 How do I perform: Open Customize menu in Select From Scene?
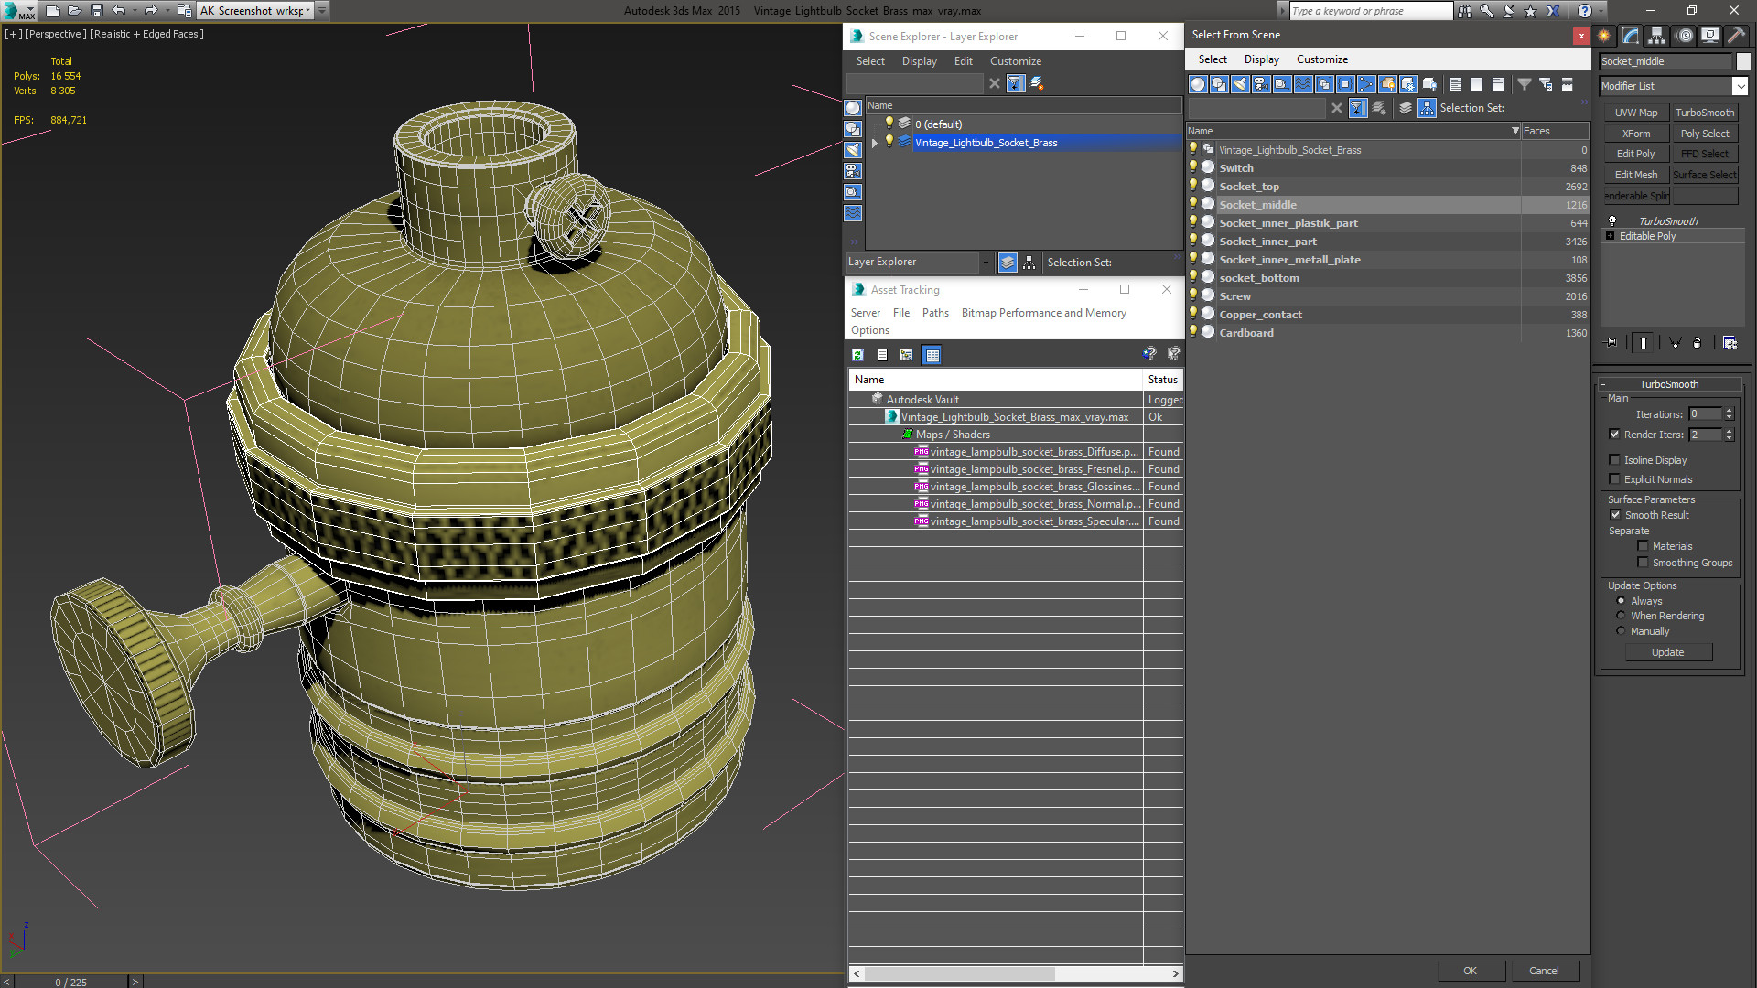[1321, 59]
